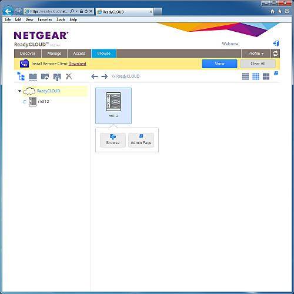Close the ReadyCLOUD browser tab

click(151, 12)
